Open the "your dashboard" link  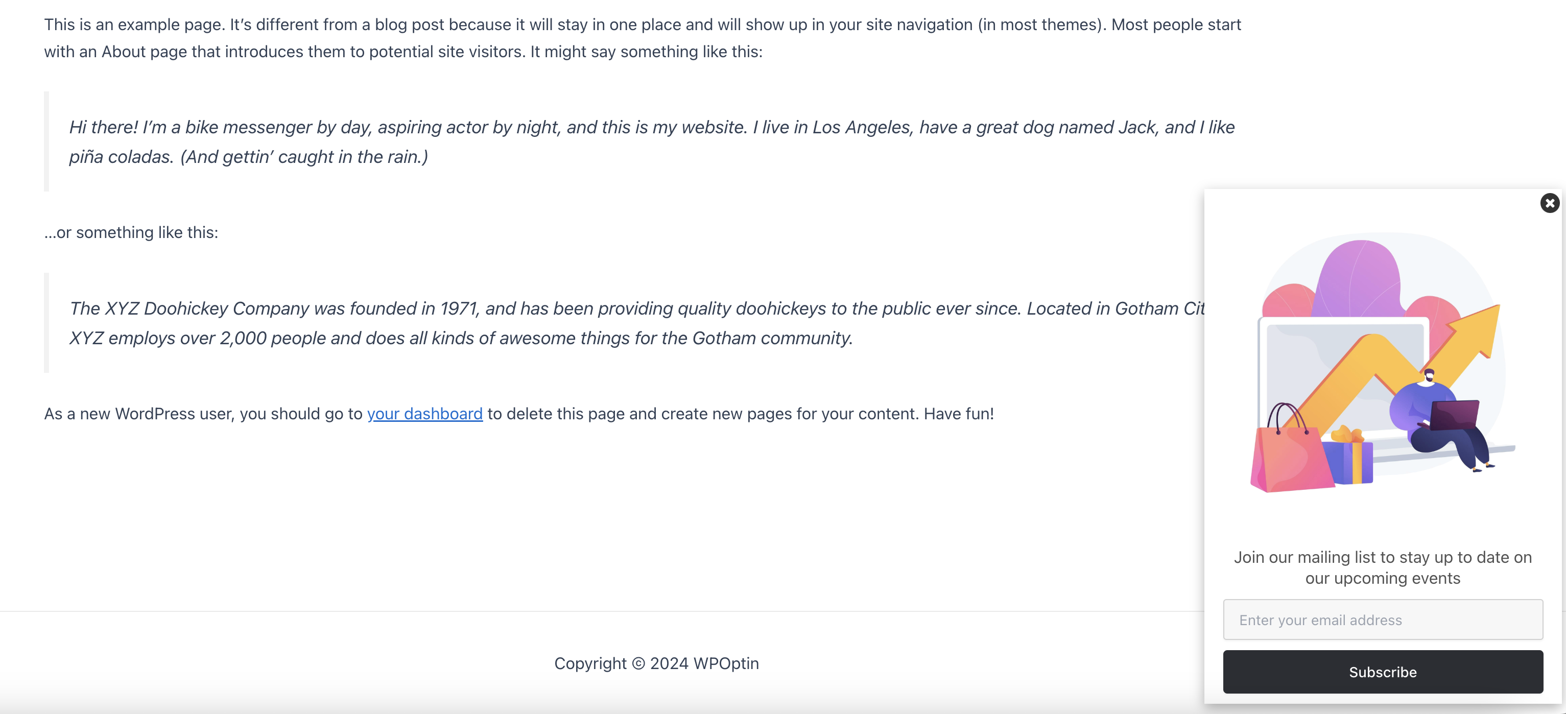coord(424,413)
